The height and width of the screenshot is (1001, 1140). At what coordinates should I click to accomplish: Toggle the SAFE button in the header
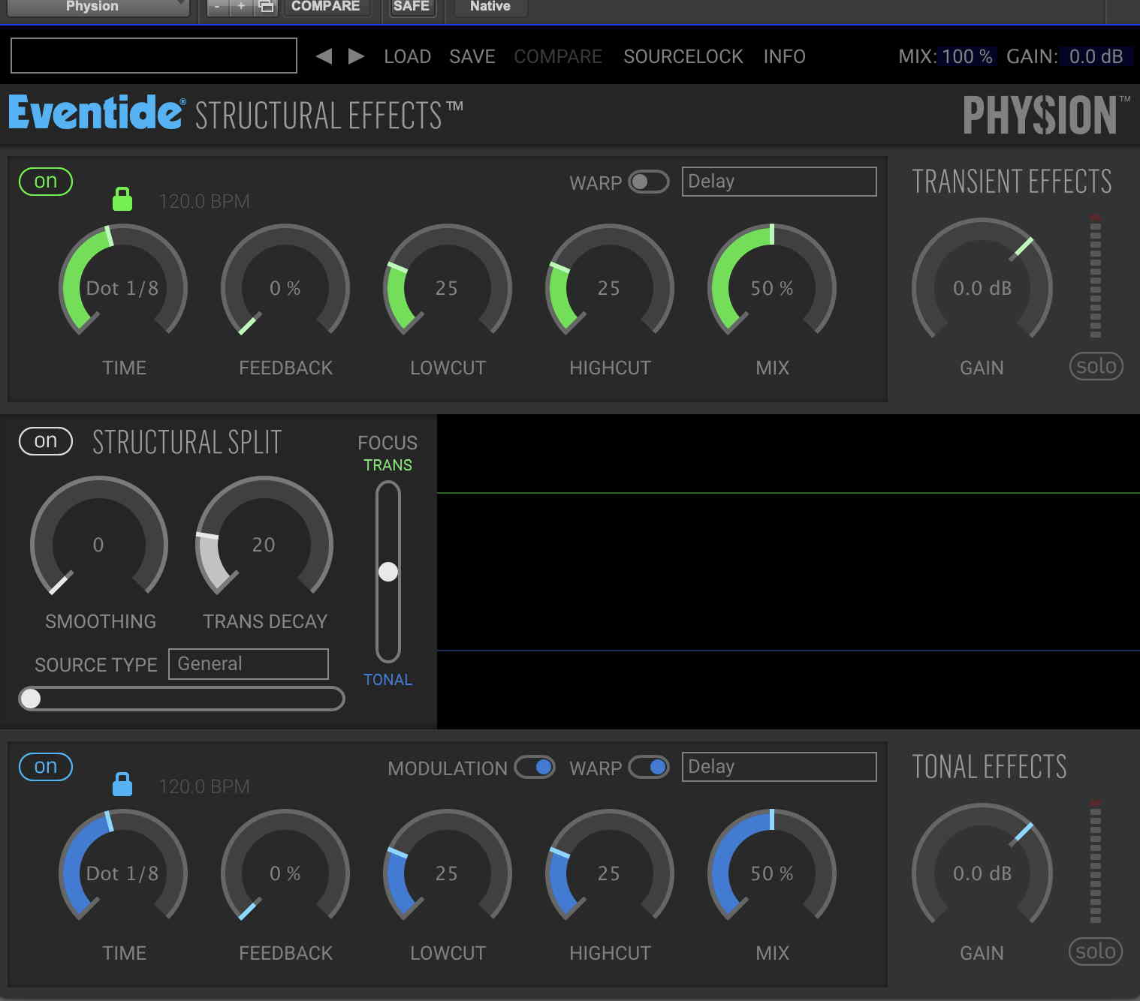coord(412,6)
